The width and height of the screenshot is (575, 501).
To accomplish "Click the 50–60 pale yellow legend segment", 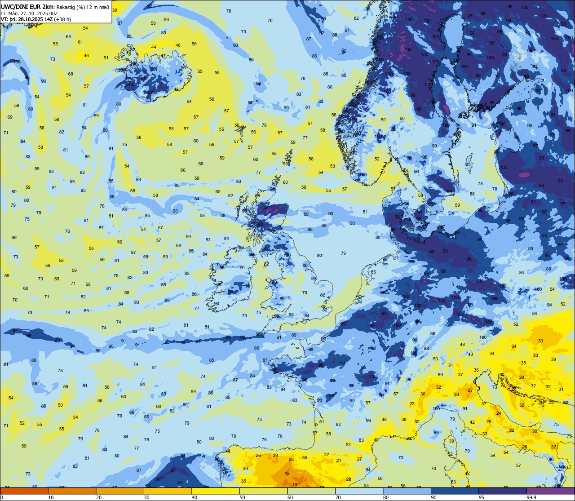I will (x=264, y=491).
